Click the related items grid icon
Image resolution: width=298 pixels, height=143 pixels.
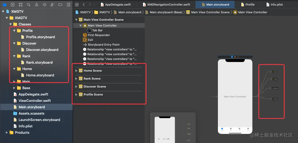pyautogui.click(x=77, y=5)
